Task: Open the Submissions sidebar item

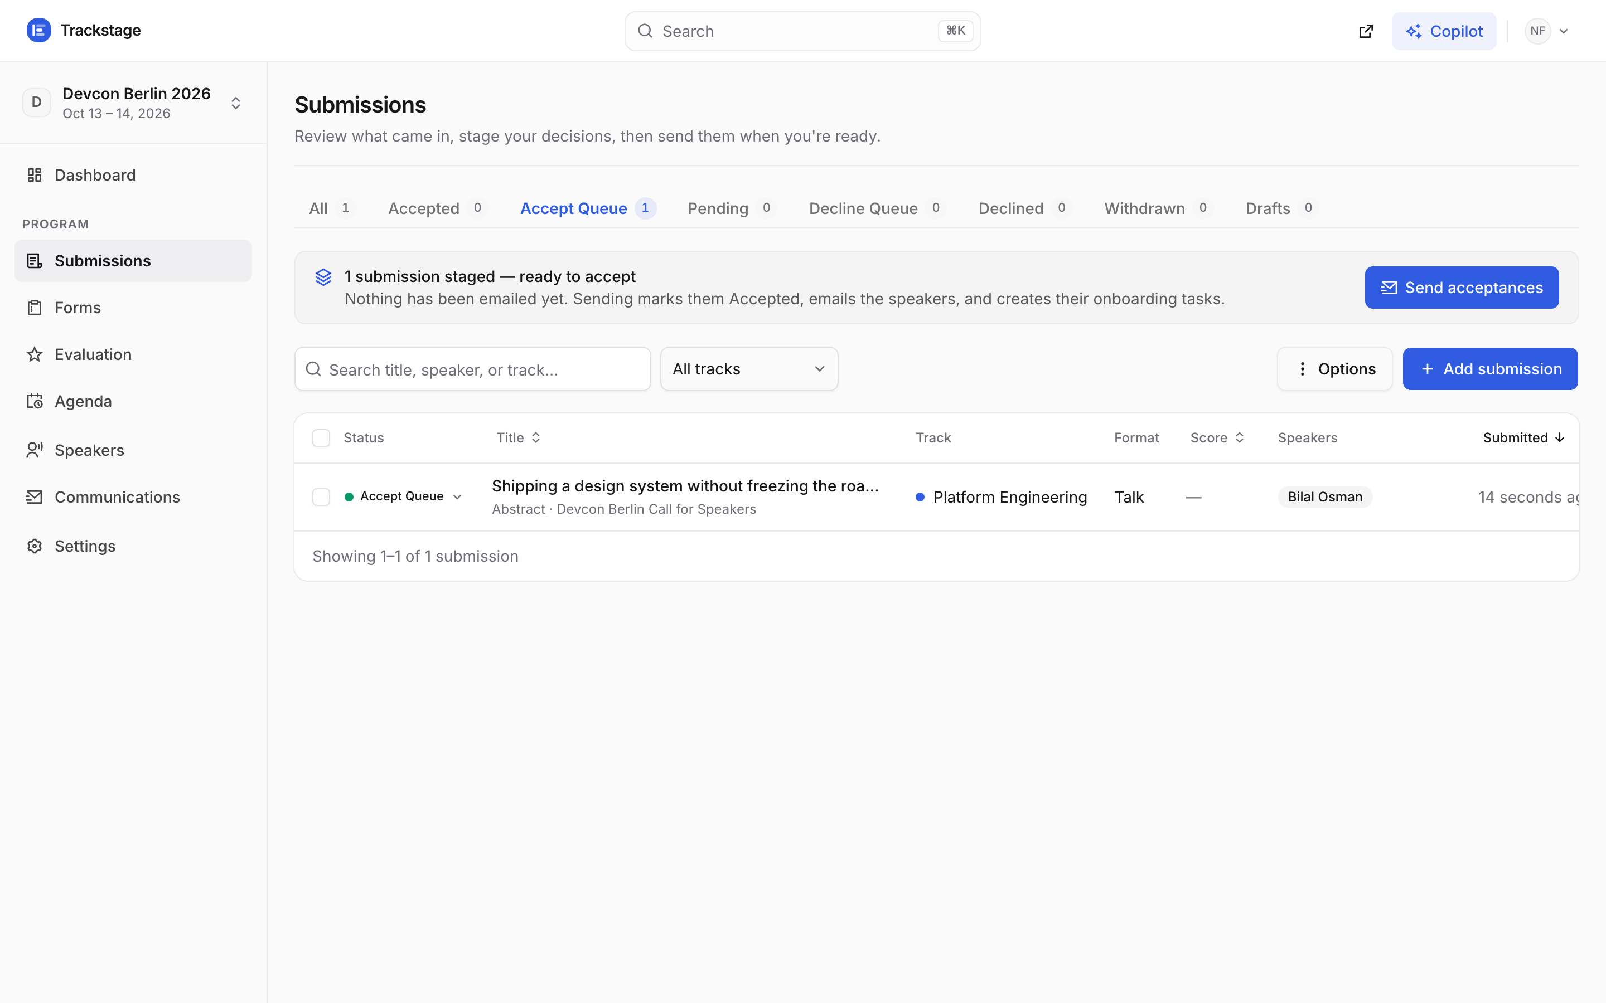Action: coord(133,261)
